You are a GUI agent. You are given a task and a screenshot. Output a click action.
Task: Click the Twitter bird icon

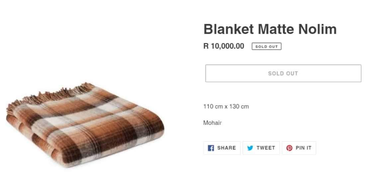(x=250, y=148)
